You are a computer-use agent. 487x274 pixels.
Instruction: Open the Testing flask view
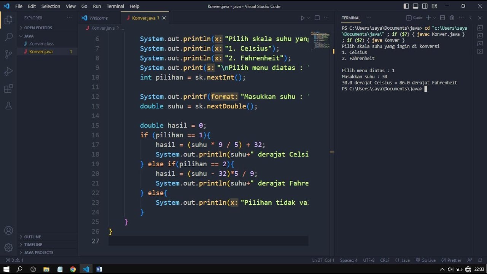(8, 106)
